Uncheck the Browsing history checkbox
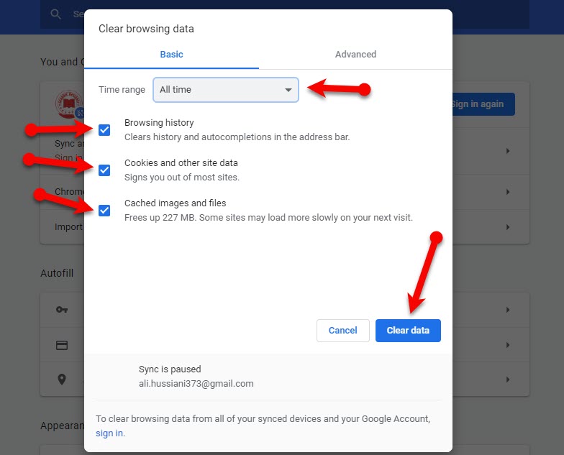The image size is (564, 455). pyautogui.click(x=104, y=130)
